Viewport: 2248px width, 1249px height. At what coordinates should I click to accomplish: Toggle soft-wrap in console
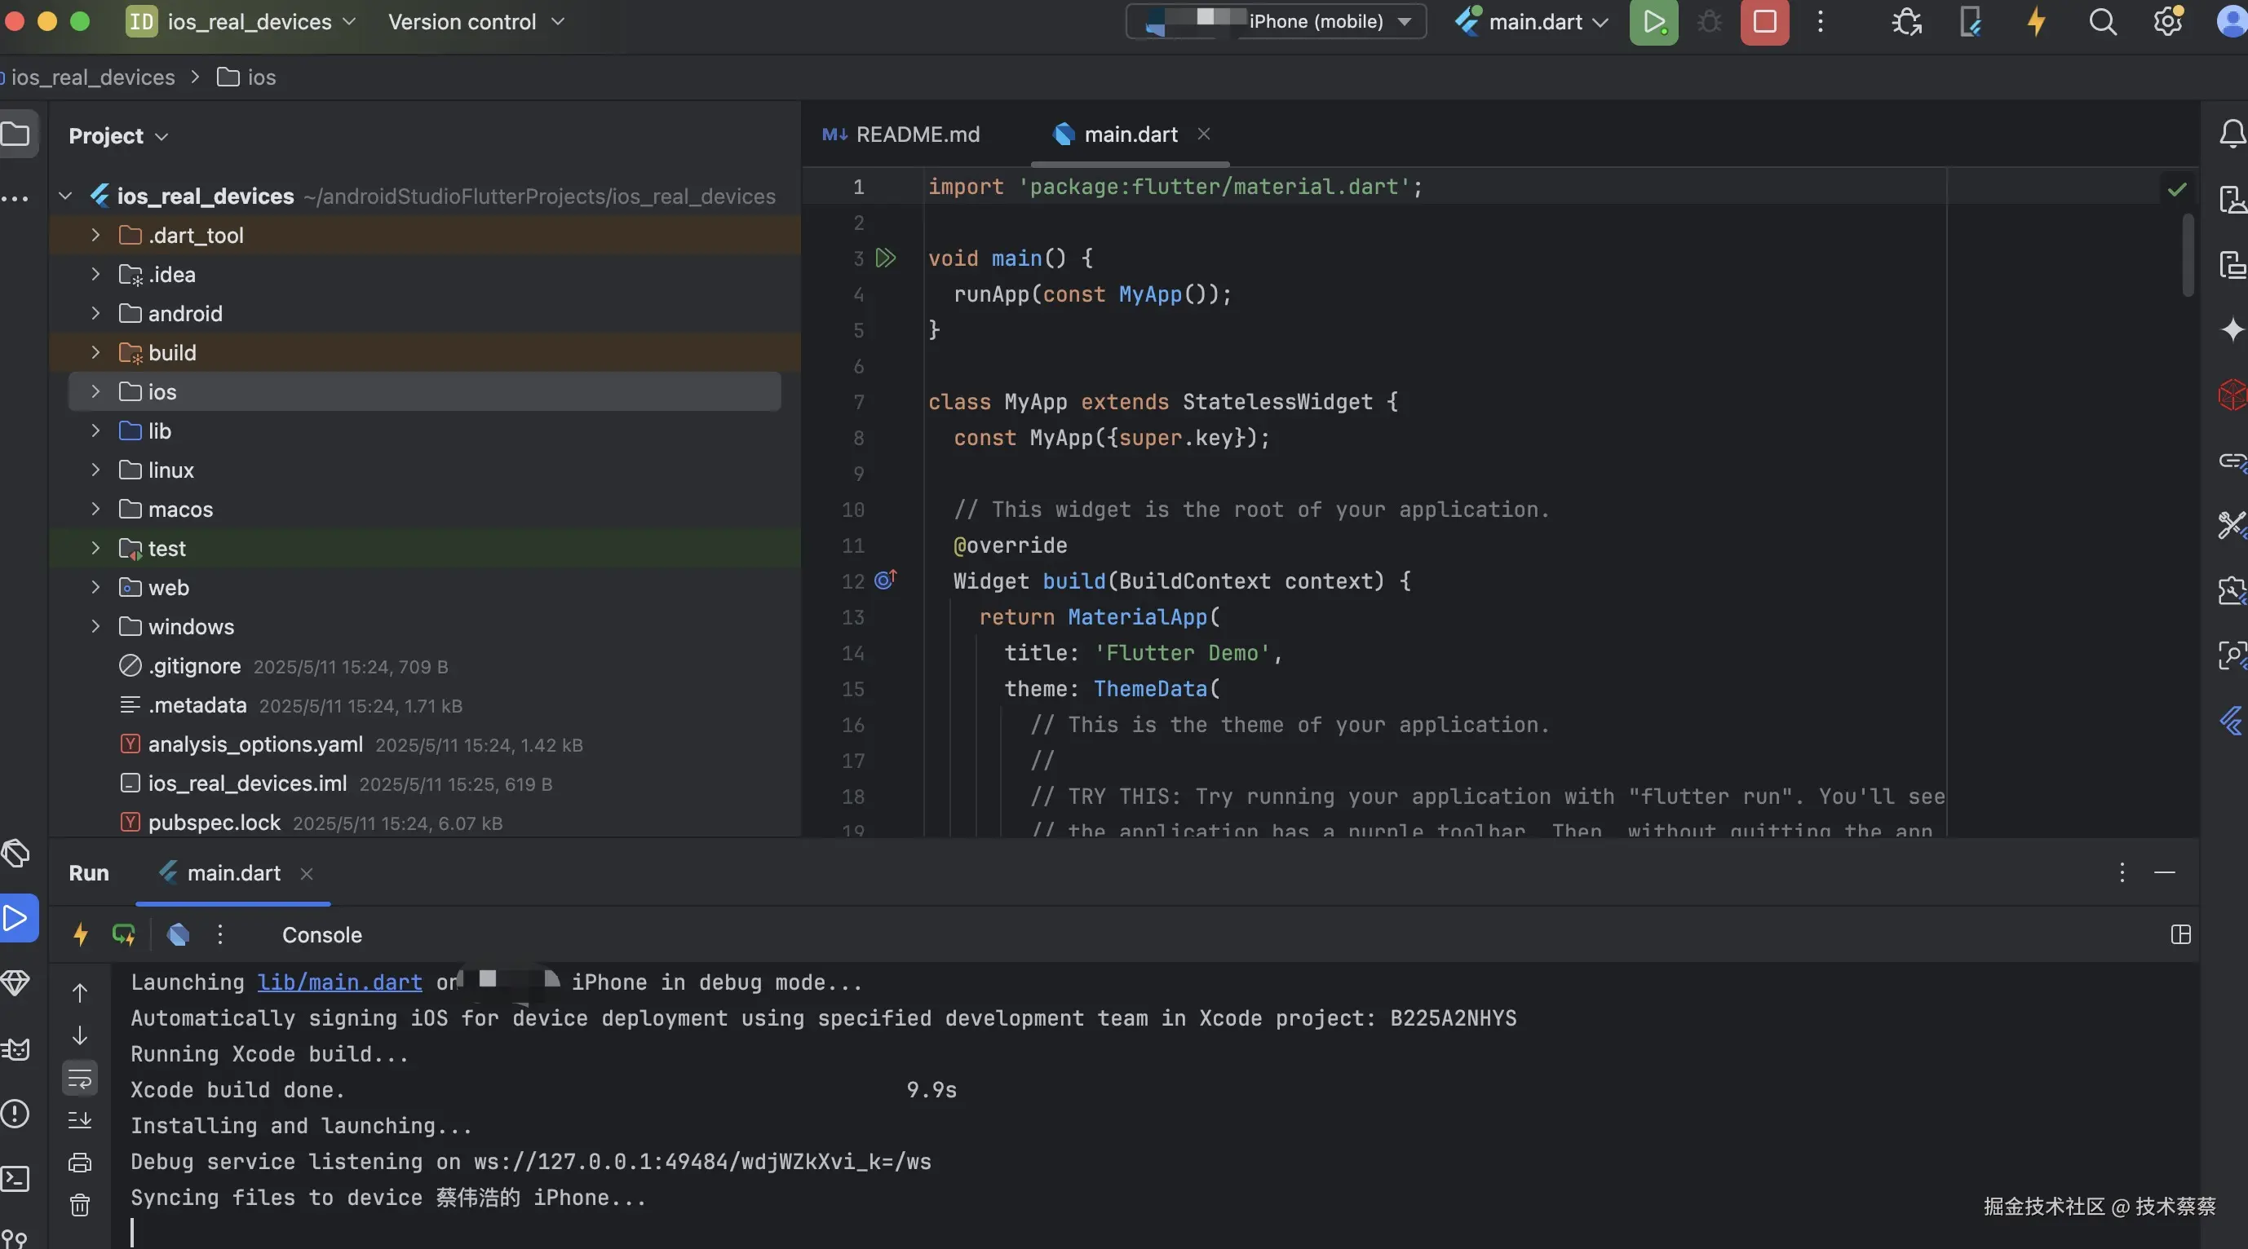click(79, 1079)
